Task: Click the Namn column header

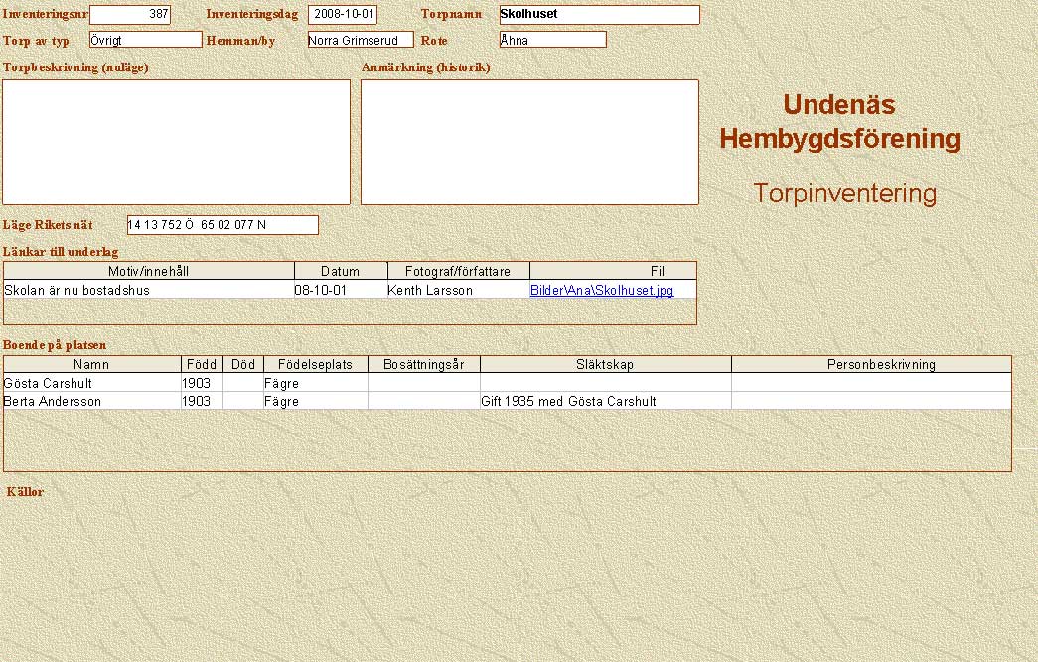Action: pos(92,364)
